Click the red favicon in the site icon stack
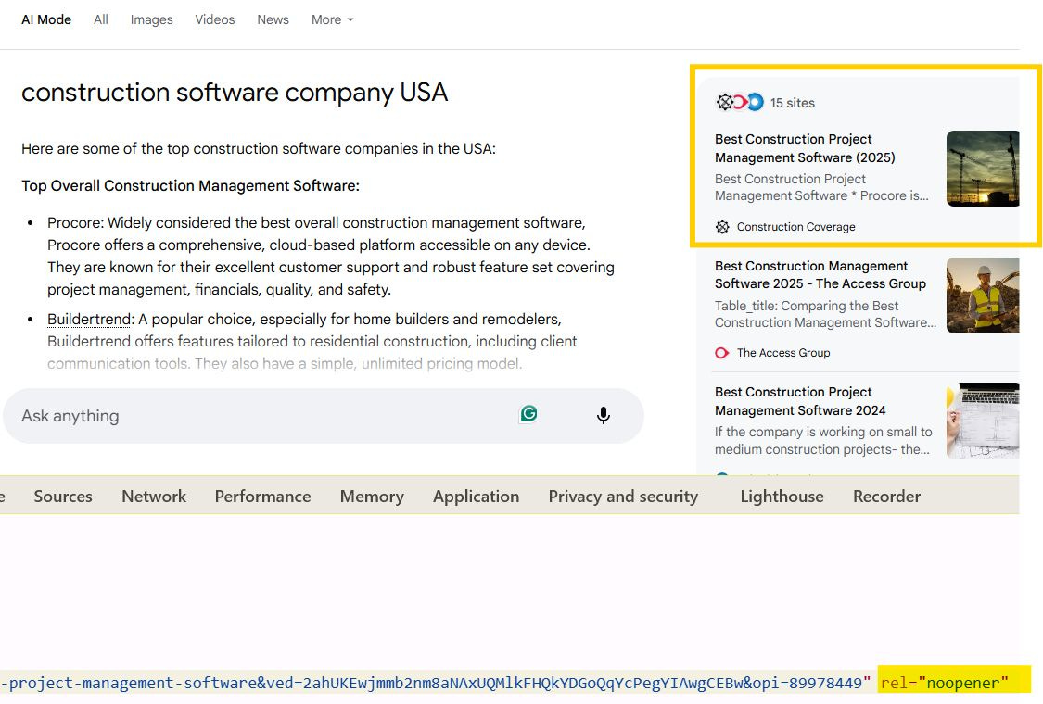Viewport: 1043px width, 704px height. click(739, 102)
